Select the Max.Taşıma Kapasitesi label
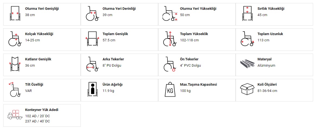Viewport: 318px width, 130px height. tap(198, 85)
